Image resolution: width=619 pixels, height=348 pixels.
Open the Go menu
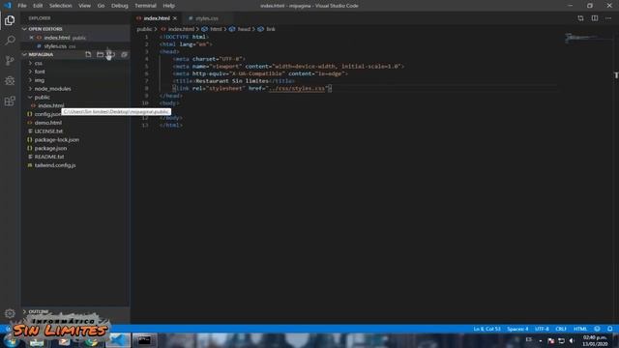(x=101, y=6)
